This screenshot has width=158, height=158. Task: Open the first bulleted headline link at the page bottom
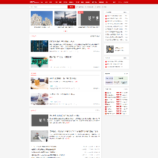click(x=44, y=147)
